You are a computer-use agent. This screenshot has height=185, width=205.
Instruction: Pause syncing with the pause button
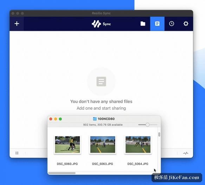(17, 153)
